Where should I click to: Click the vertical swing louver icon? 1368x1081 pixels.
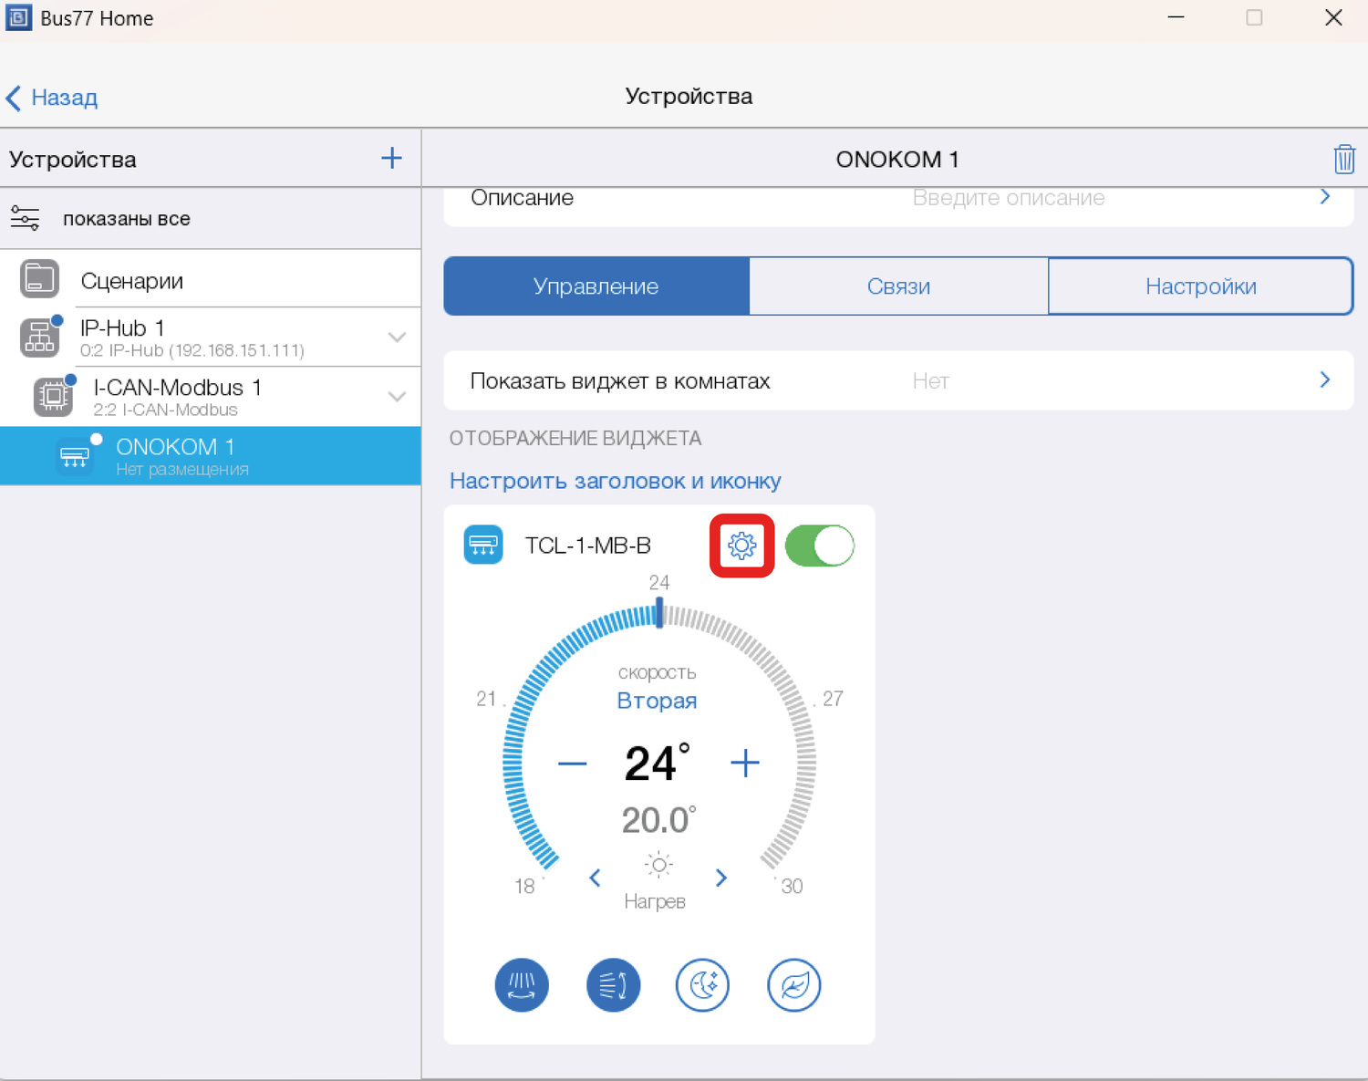(522, 985)
